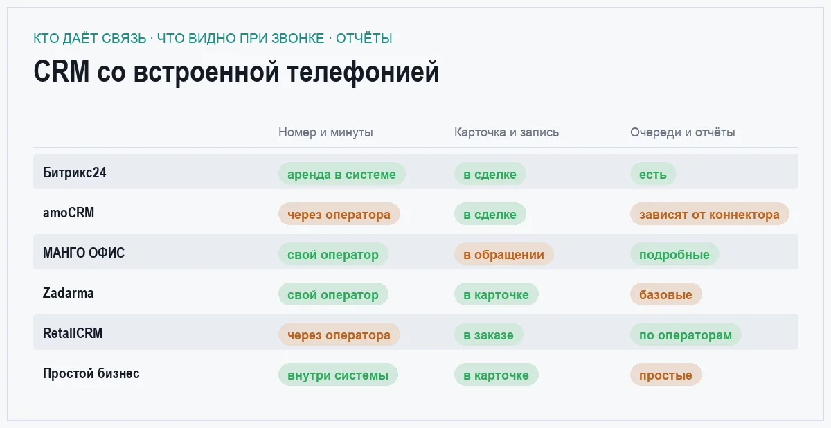Click 'свой оператор' in Zadarma row
This screenshot has height=428, width=831.
[333, 294]
